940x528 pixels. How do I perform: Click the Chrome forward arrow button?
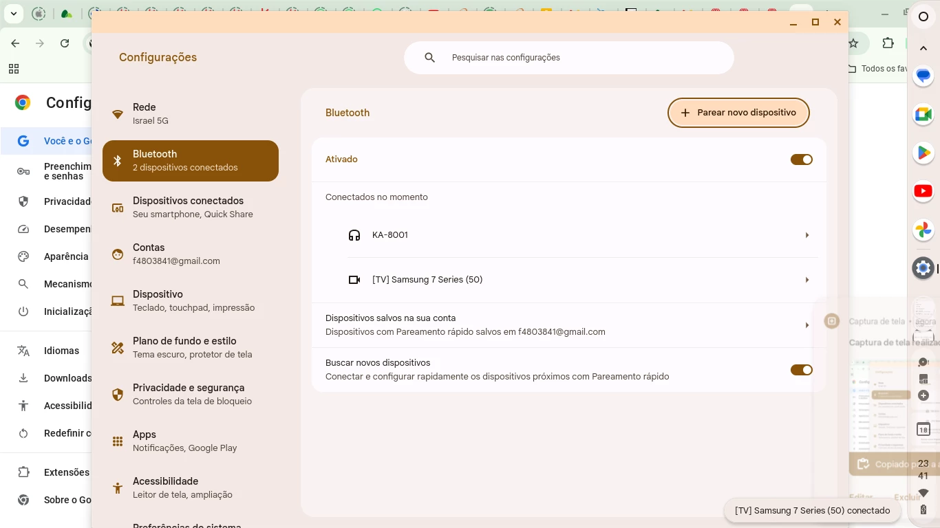pyautogui.click(x=40, y=43)
